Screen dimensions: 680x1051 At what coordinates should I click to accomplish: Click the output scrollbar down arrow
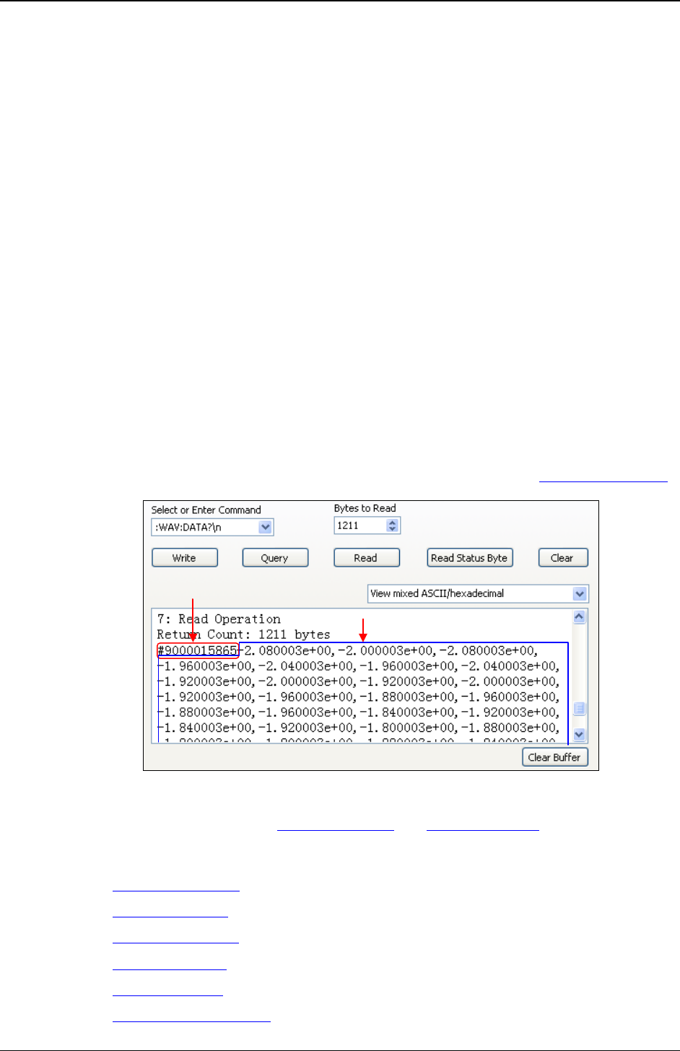[579, 735]
